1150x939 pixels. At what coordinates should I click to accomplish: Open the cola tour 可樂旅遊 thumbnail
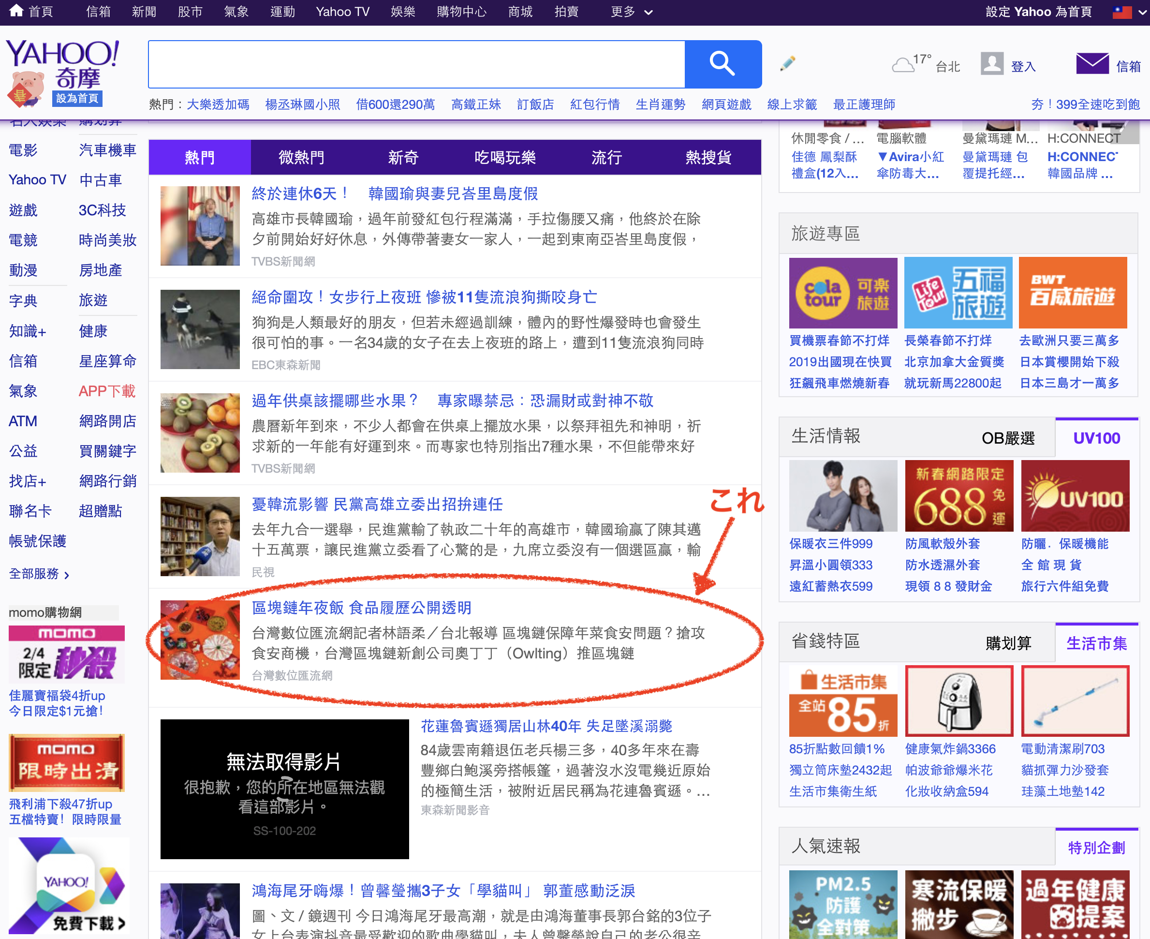click(x=842, y=293)
